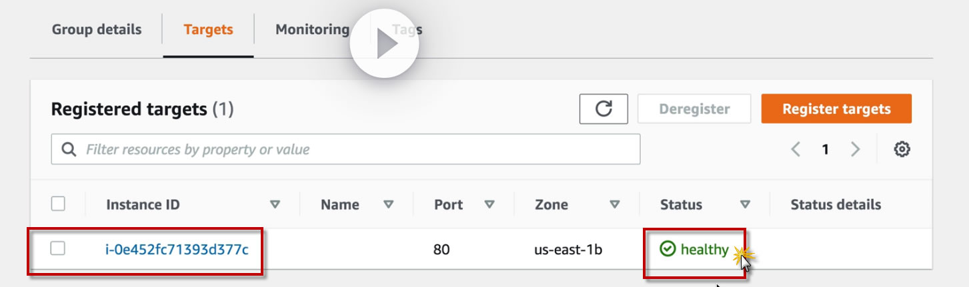969x287 pixels.
Task: Sort by Port column arrow
Action: pos(489,205)
